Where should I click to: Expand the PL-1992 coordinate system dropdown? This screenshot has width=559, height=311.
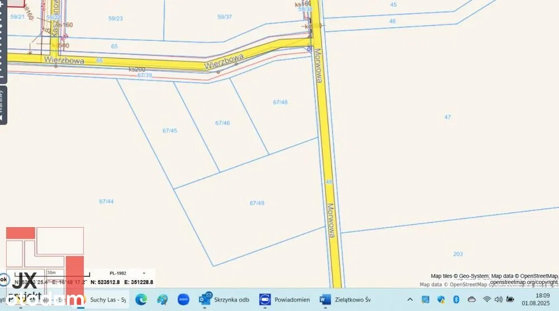coord(144,273)
